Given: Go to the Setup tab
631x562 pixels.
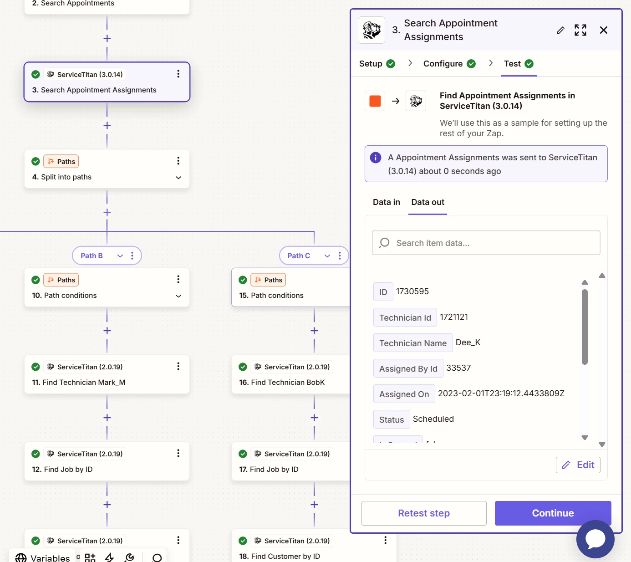Looking at the screenshot, I should [x=377, y=64].
